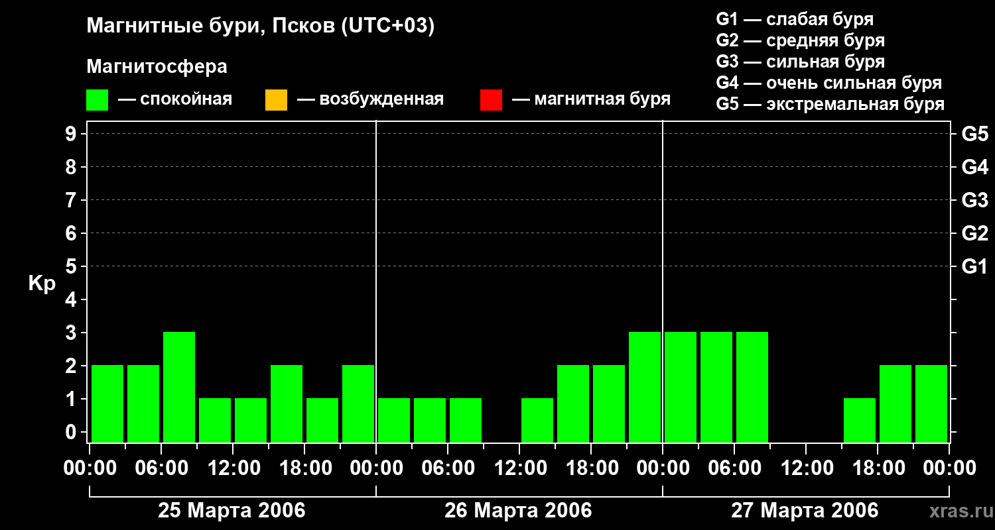Click the 'G2' right axis label
Screen dimensions: 995x530
974,233
